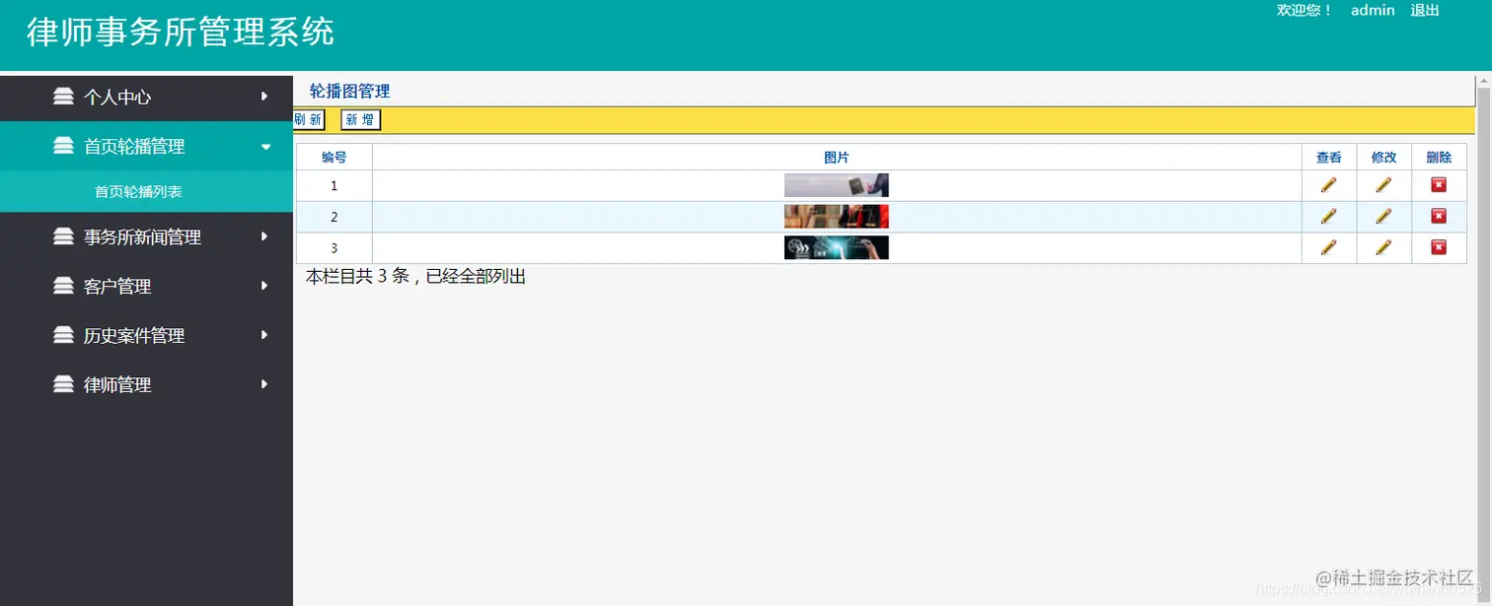Screen dimensions: 1492x606
Task: Click the edit pencil icon in row 1
Action: pyautogui.click(x=1383, y=185)
